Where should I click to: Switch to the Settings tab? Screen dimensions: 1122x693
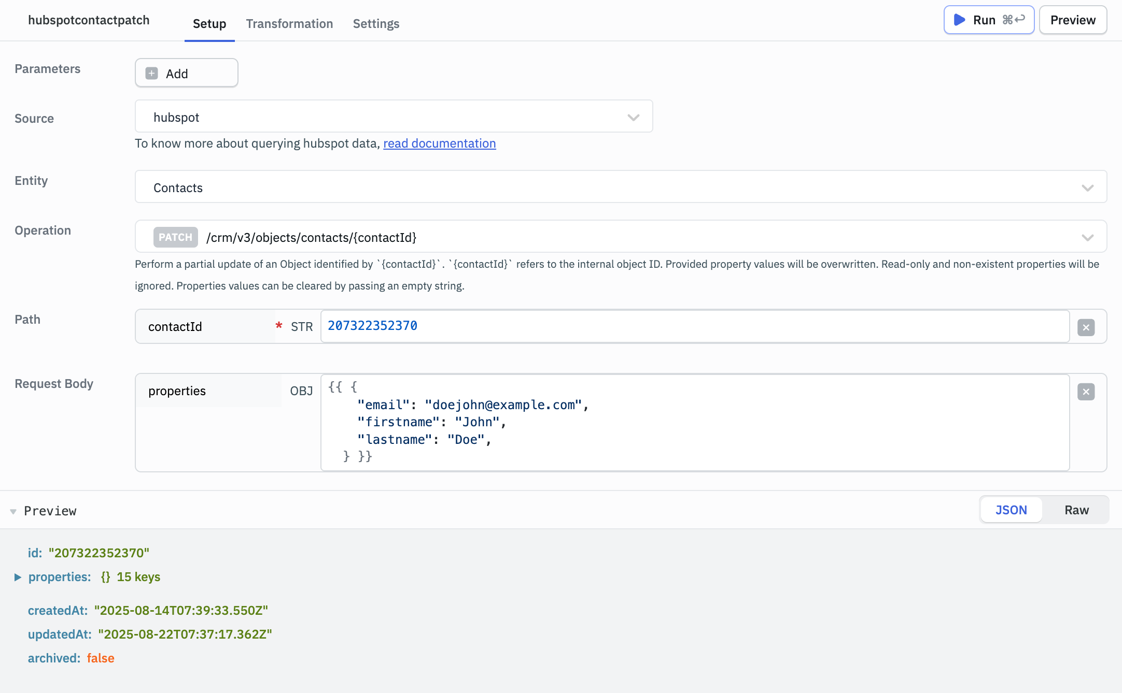(x=376, y=24)
